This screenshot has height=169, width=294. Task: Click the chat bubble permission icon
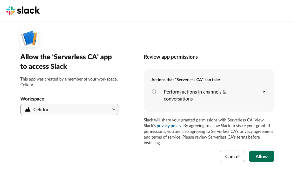[154, 92]
